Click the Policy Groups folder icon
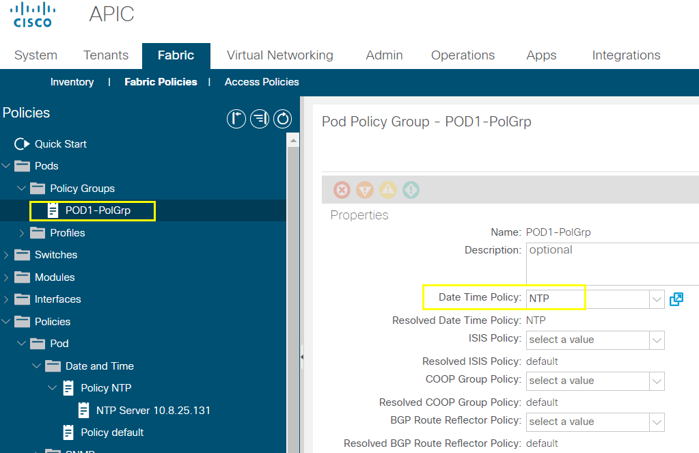The width and height of the screenshot is (699, 453). point(38,189)
